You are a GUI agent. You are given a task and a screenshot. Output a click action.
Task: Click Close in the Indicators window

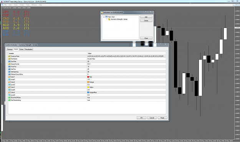pyautogui.click(x=146, y=38)
